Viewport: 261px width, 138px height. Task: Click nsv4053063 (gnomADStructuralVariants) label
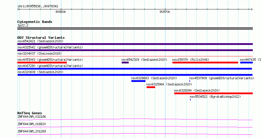coord(50,60)
